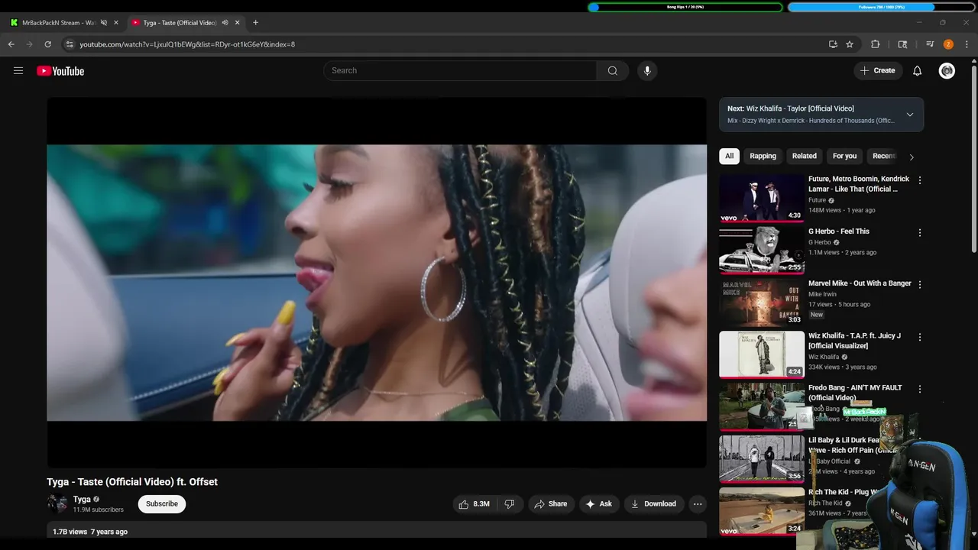Image resolution: width=978 pixels, height=550 pixels.
Task: Click '1.7B views 7 years ago' description text
Action: (90, 532)
